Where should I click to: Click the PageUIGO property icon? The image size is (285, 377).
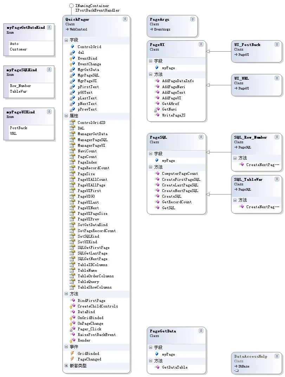[x=72, y=196]
